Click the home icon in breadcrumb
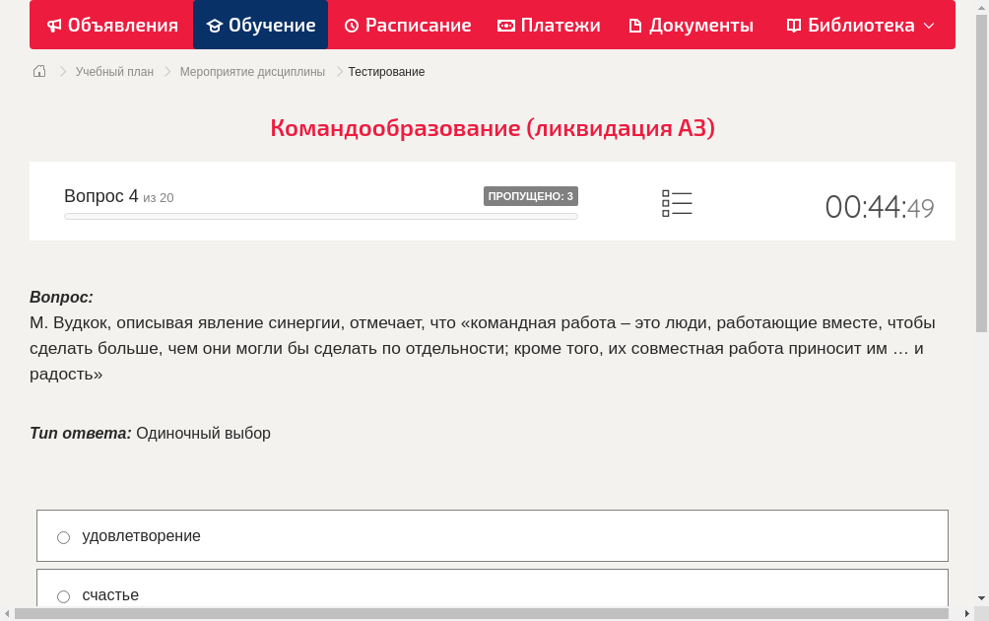Viewport: 989px width, 621px height. (x=38, y=71)
